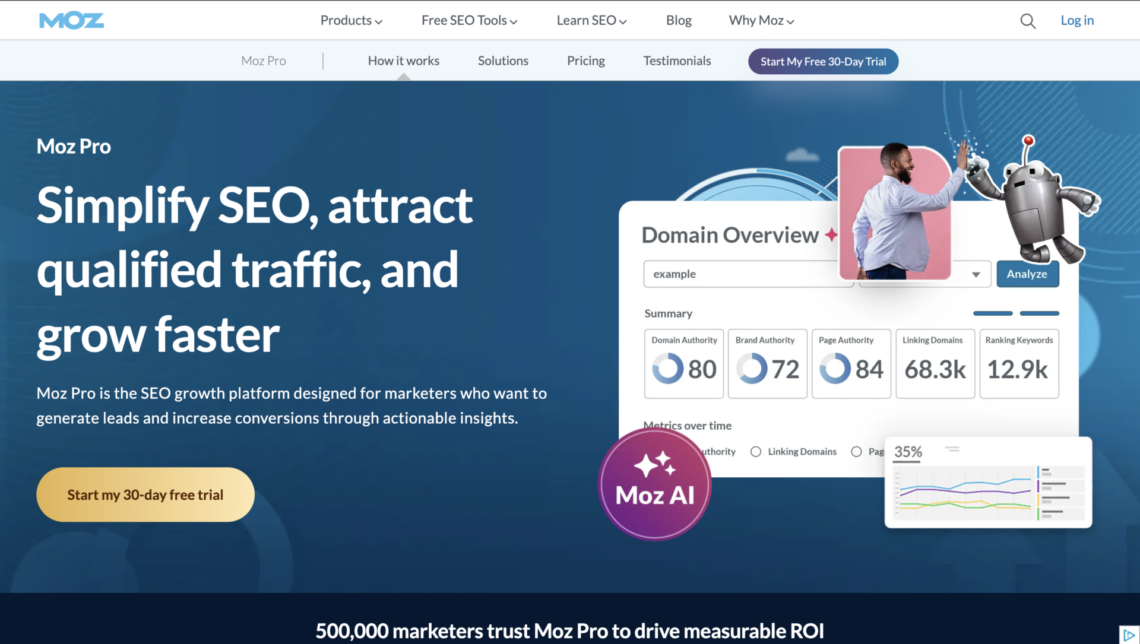Click the Log in link
This screenshot has height=644, width=1140.
[1077, 21]
